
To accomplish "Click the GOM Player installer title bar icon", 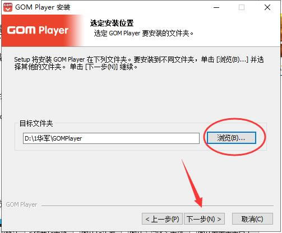I will pos(8,7).
